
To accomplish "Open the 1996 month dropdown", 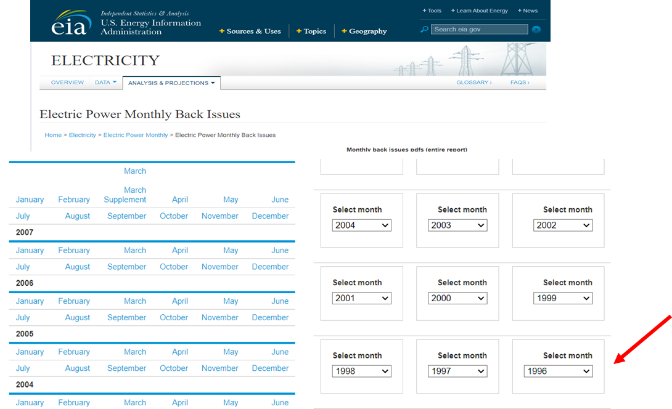I will point(558,371).
